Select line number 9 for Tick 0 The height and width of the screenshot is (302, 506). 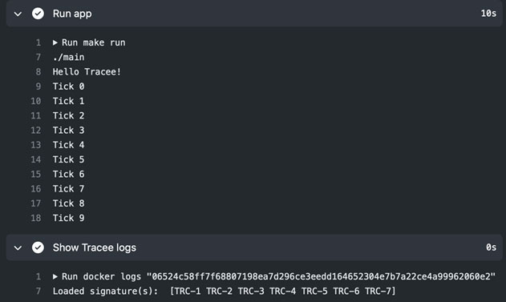pyautogui.click(x=38, y=87)
